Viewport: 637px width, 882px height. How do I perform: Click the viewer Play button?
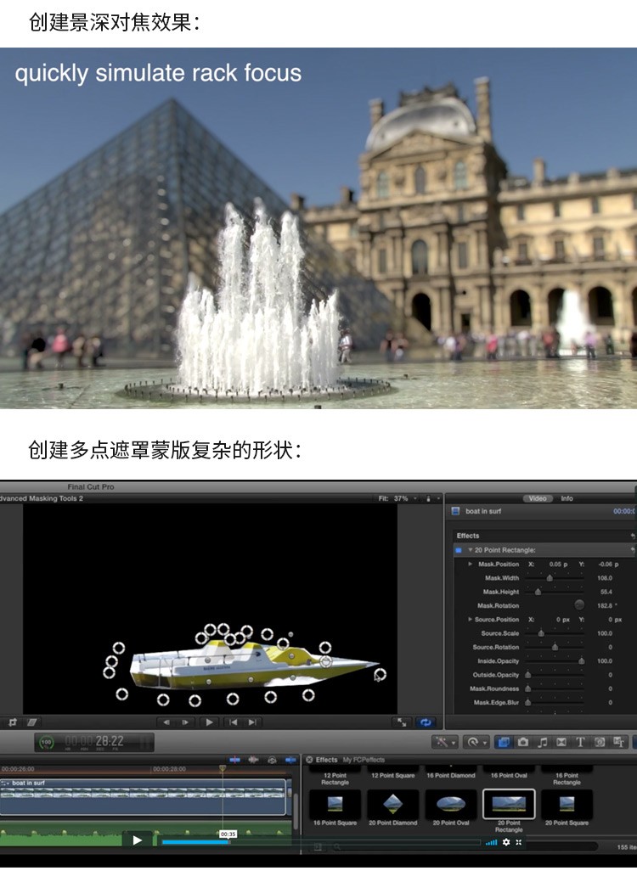209,722
